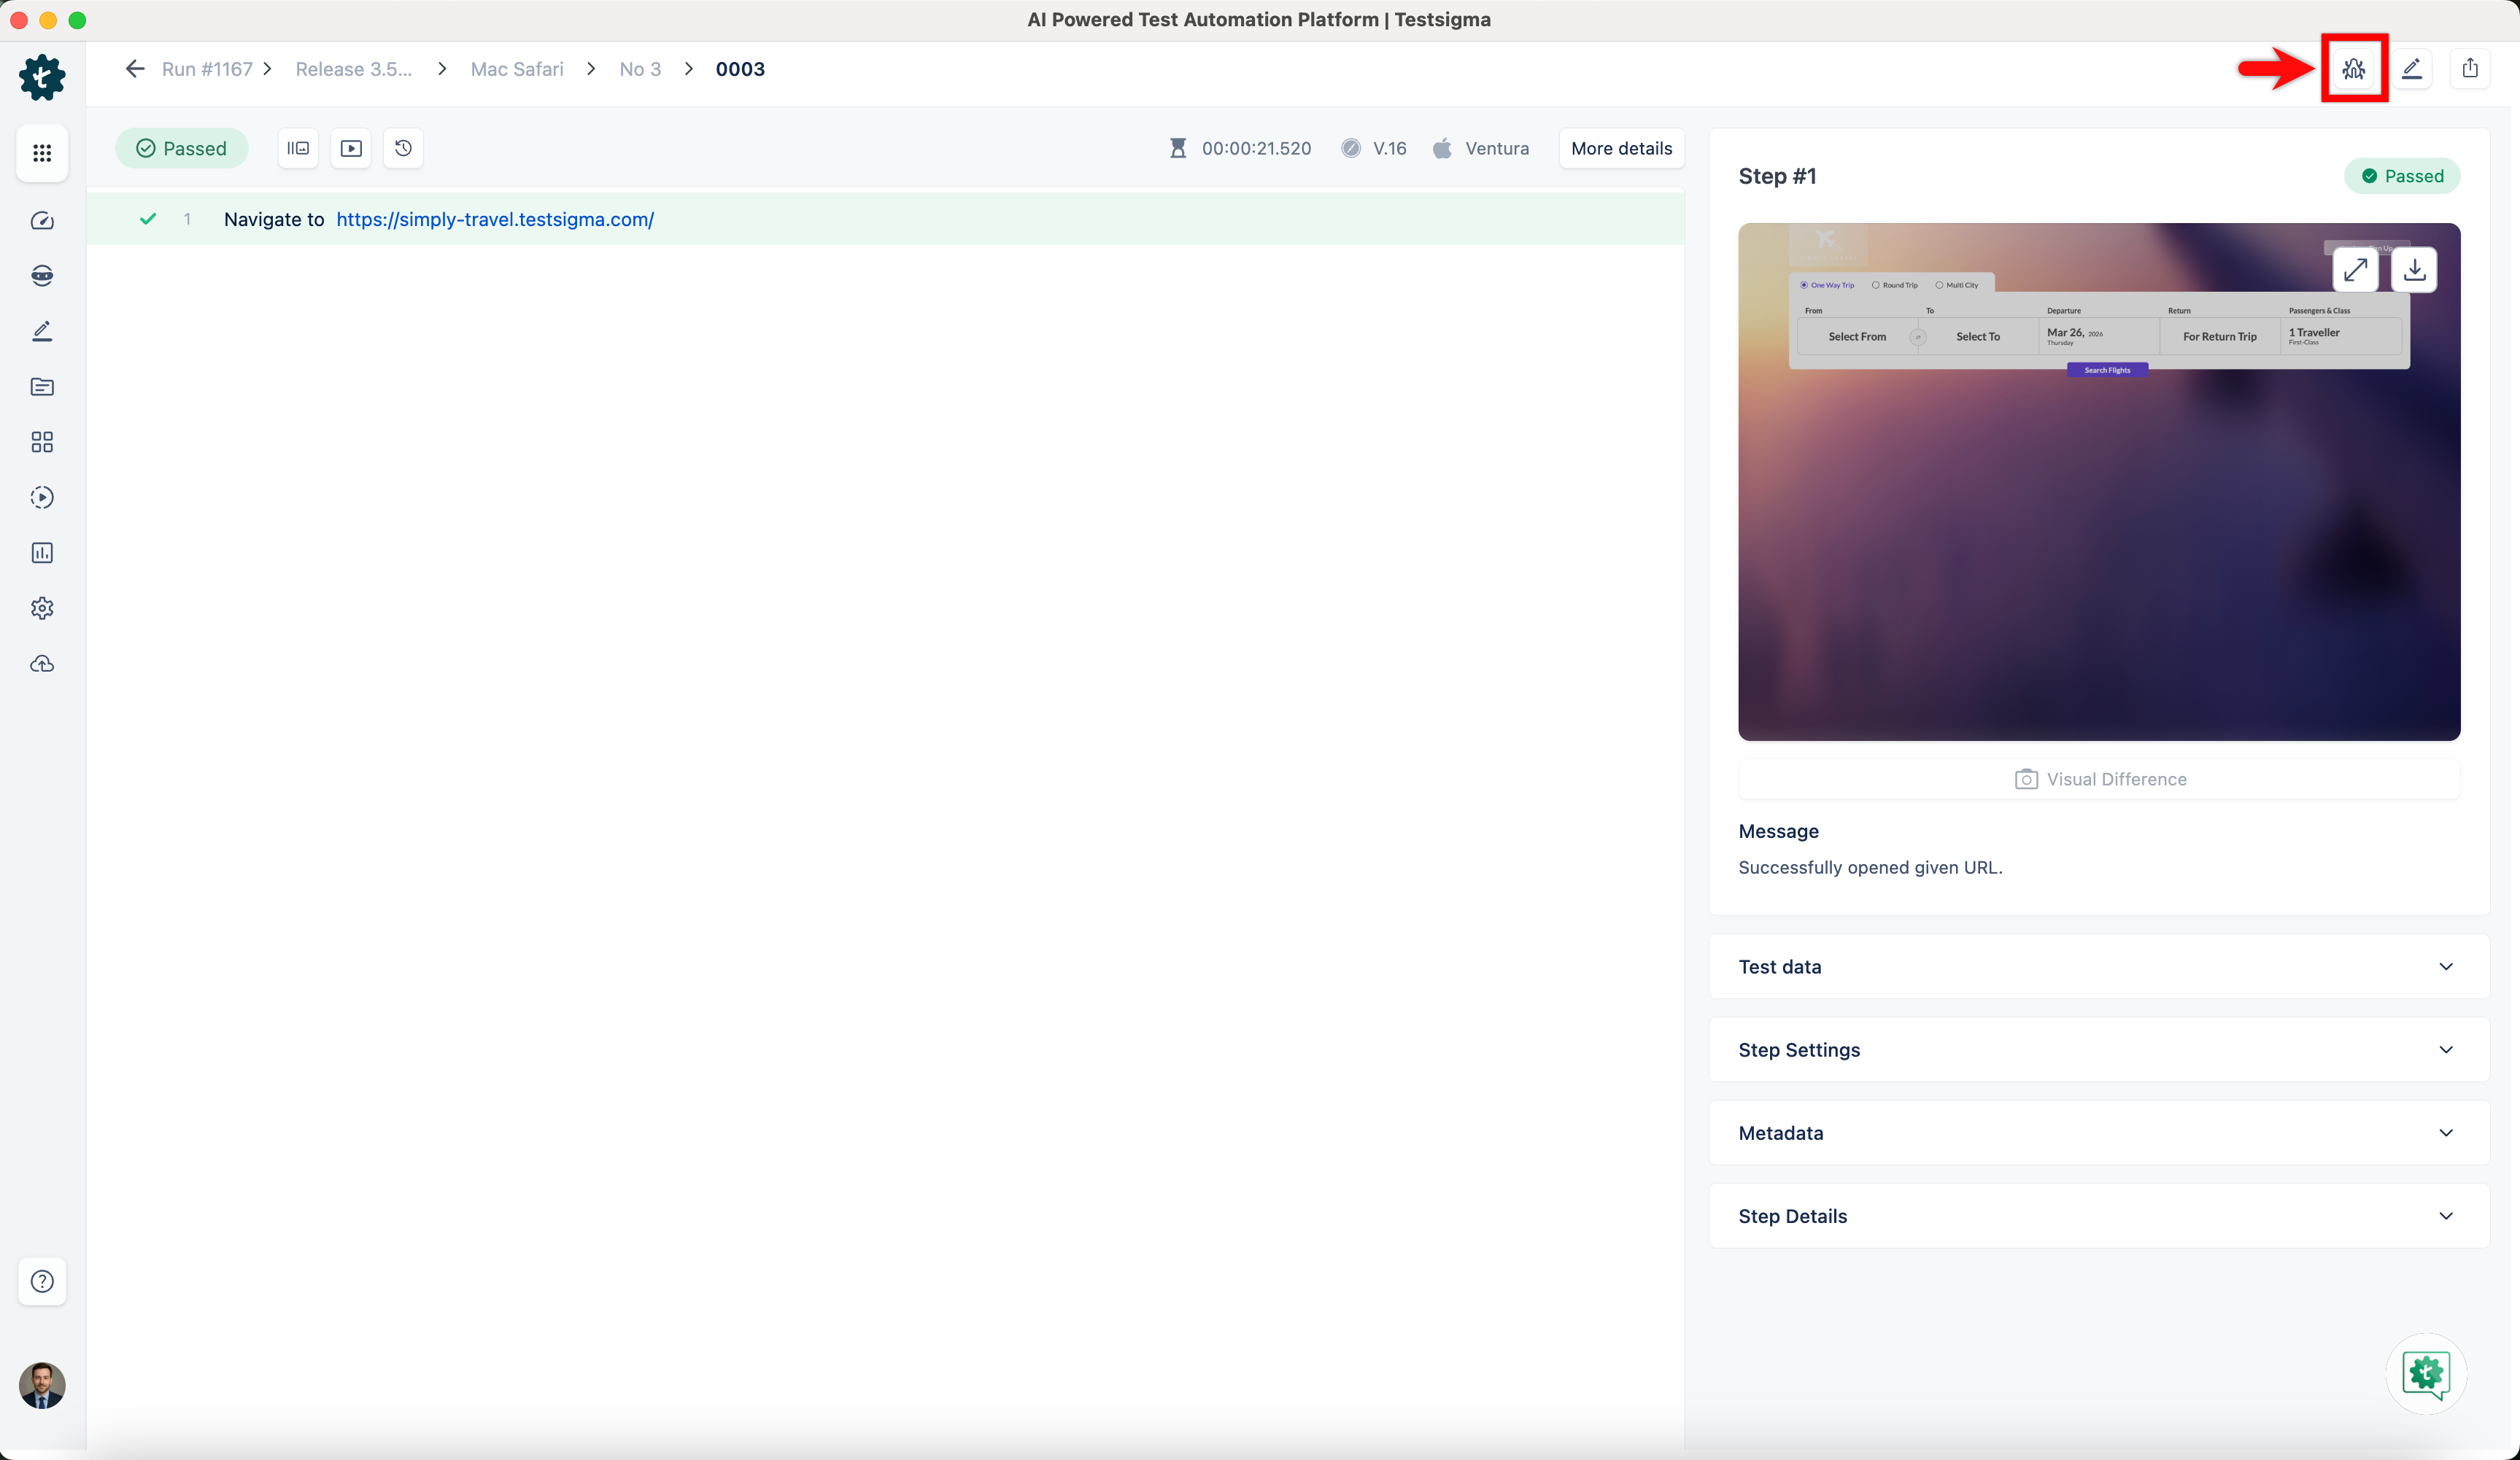Share the test result via export icon
The width and height of the screenshot is (2520, 1460).
tap(2471, 68)
